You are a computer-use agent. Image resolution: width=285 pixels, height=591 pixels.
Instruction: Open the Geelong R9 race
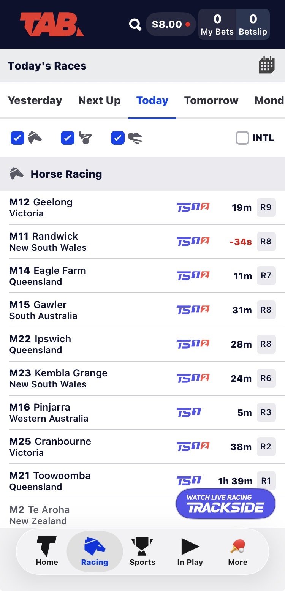(x=266, y=207)
